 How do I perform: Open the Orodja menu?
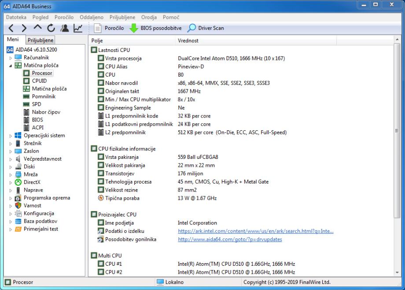(150, 17)
